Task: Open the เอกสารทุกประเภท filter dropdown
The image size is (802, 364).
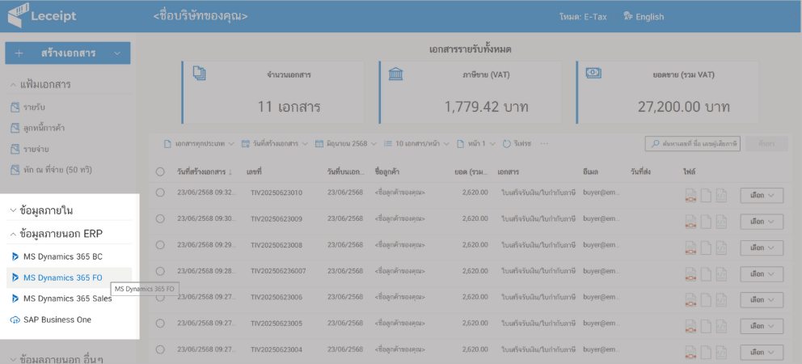Action: (199, 144)
